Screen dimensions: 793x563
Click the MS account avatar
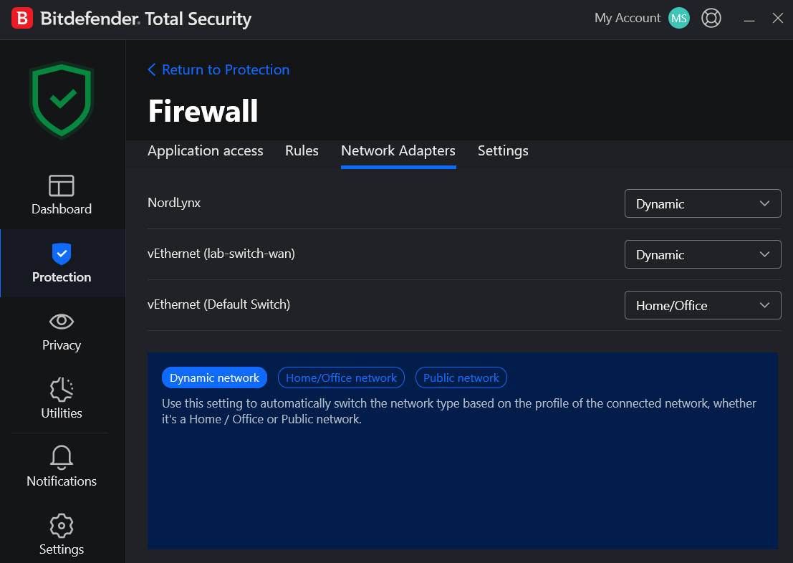(678, 18)
